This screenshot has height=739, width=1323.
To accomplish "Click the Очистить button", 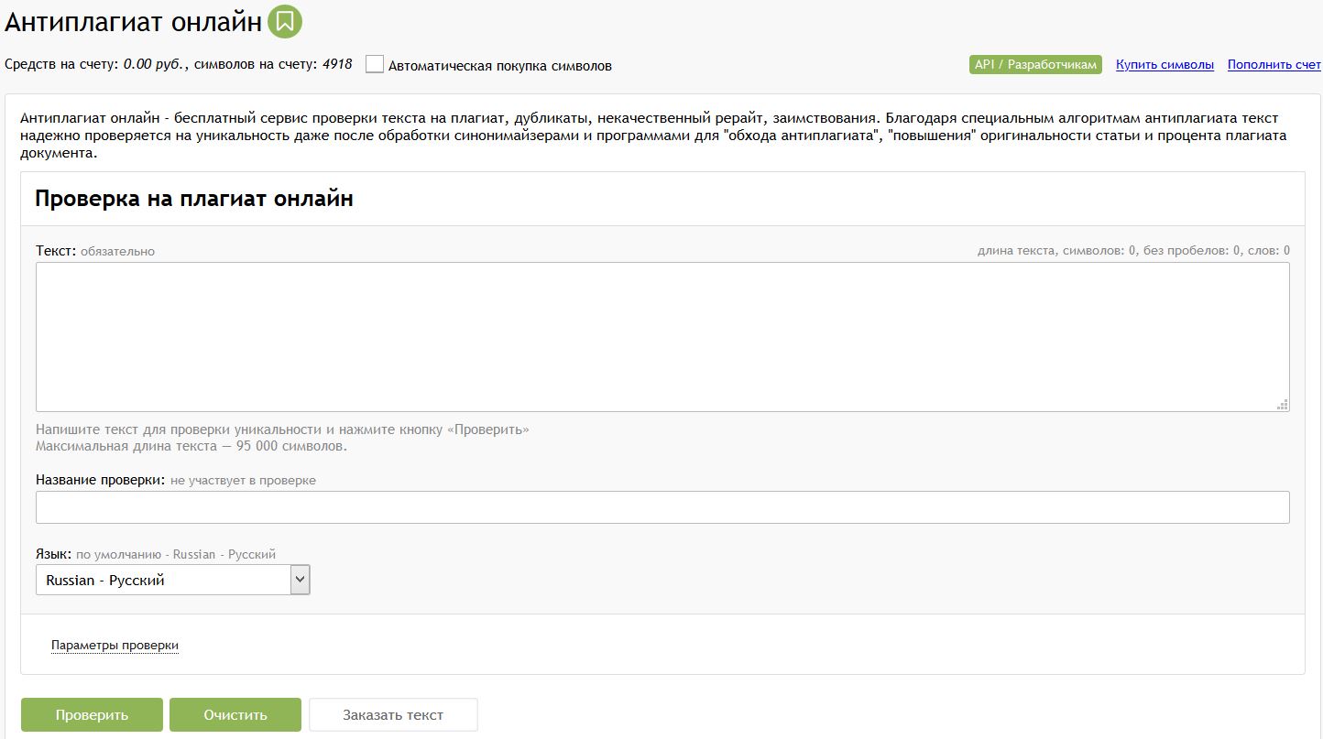I will (x=235, y=715).
